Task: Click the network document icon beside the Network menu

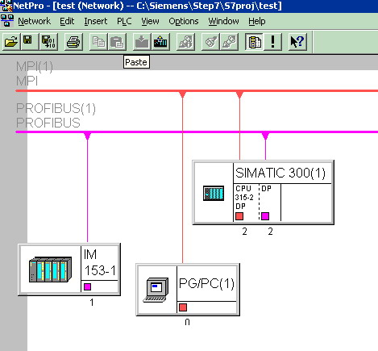Action: [x=7, y=21]
